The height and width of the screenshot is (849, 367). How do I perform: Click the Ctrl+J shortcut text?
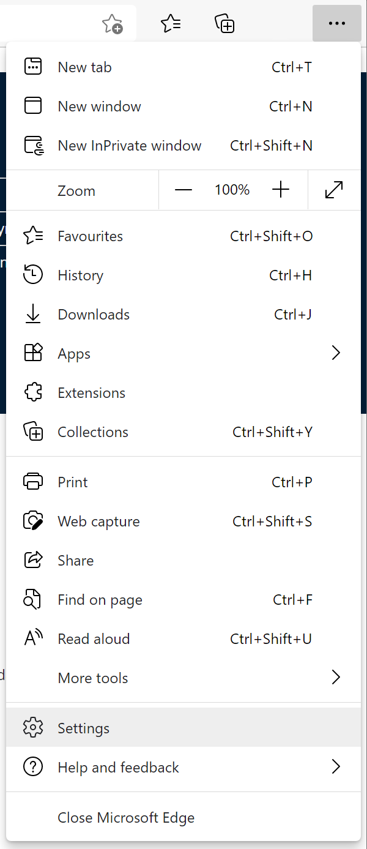click(293, 315)
